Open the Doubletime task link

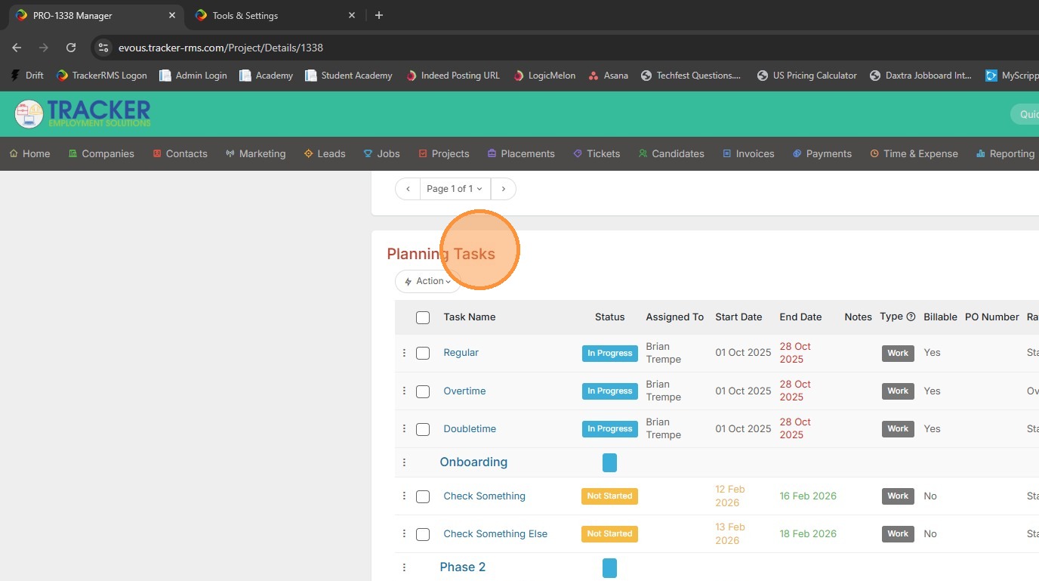tap(470, 429)
